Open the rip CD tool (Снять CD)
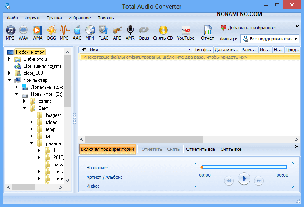The height and width of the screenshot is (207, 304). tap(163, 33)
